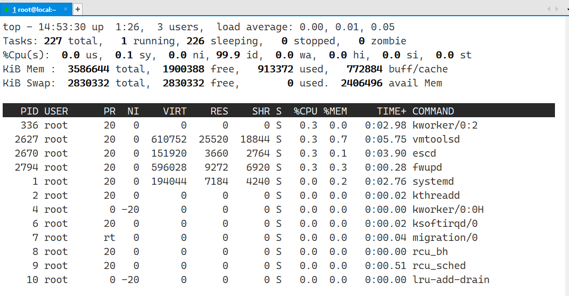Open the tab list dropdown arrow
This screenshot has width=569, height=296.
(x=567, y=9)
